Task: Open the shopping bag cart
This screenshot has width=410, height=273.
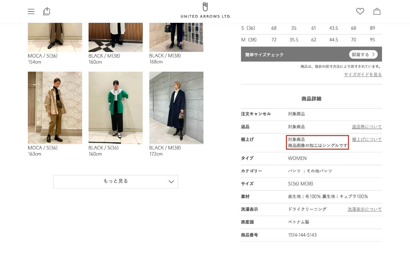Action: (377, 11)
